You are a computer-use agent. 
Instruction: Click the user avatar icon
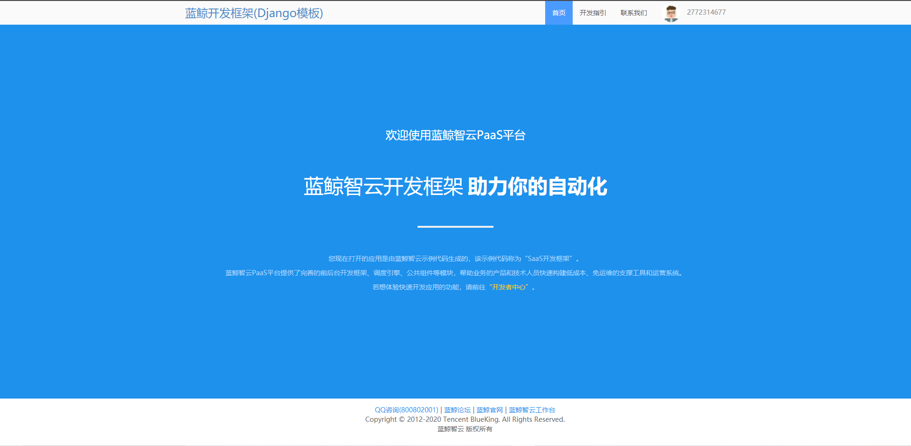point(671,13)
